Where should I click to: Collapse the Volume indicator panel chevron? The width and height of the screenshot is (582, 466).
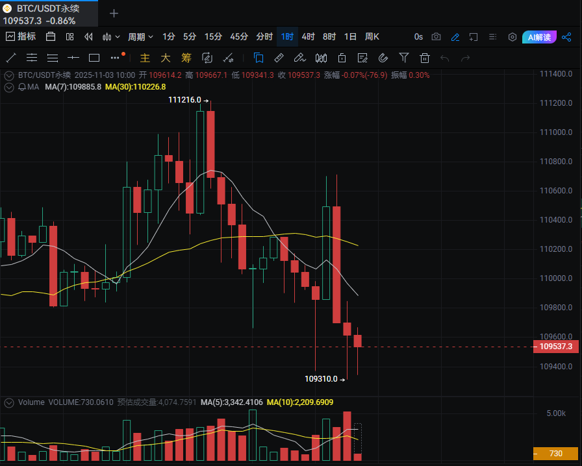coord(8,402)
